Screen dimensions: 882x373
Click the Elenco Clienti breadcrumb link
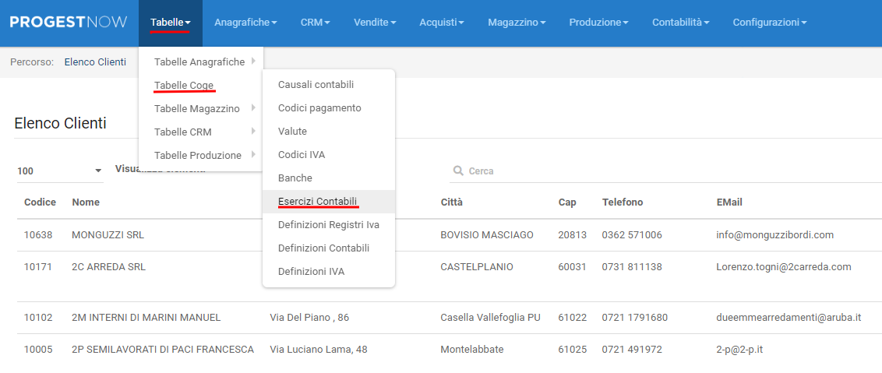click(x=95, y=62)
